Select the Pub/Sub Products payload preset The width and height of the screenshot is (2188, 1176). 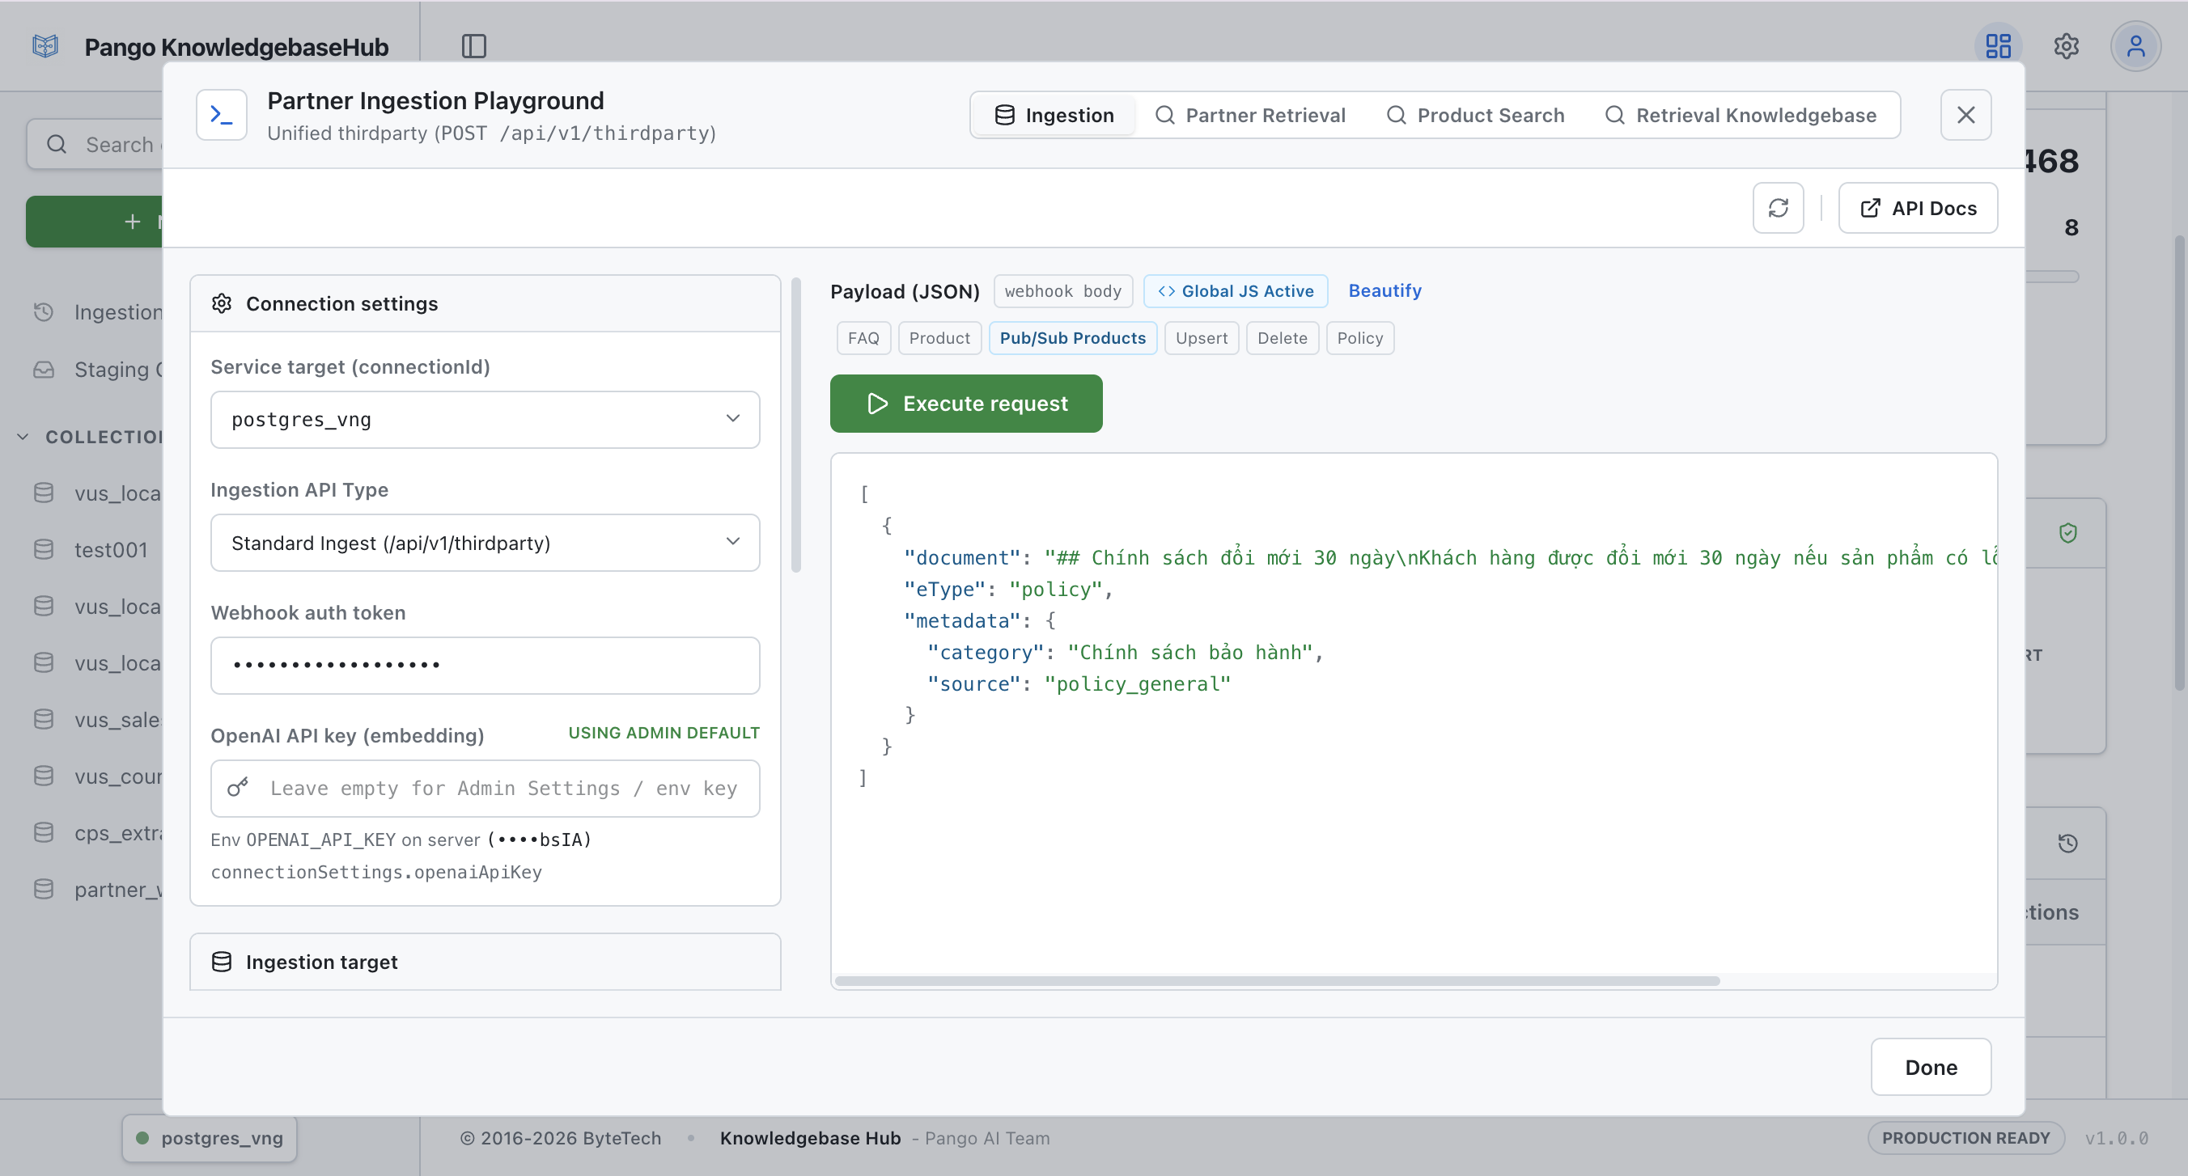(1073, 338)
